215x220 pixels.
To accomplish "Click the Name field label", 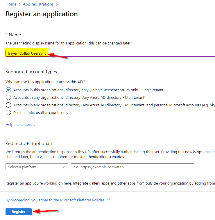I will 15,35.
